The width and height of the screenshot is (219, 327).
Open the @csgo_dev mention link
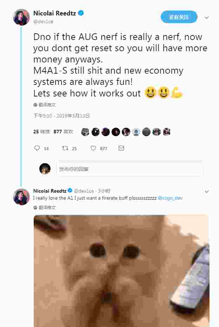pos(170,198)
